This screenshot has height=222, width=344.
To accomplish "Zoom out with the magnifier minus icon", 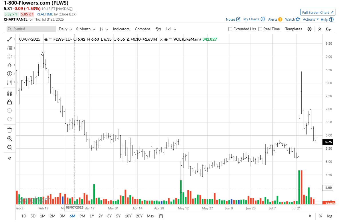I will click(x=9, y=147).
